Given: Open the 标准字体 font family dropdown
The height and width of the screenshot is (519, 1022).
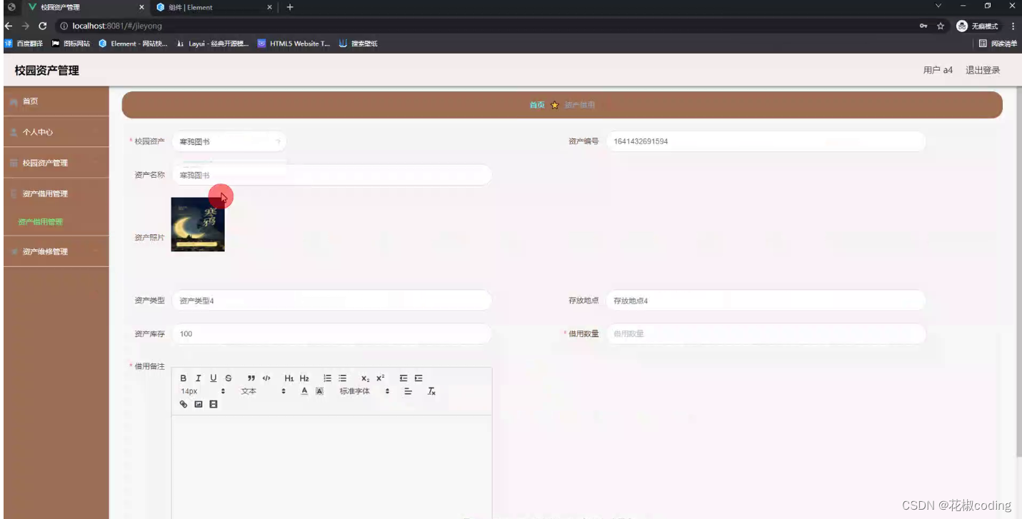Looking at the screenshot, I should click(x=365, y=391).
